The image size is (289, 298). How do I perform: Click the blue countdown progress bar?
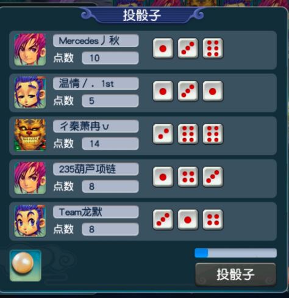tap(235, 253)
